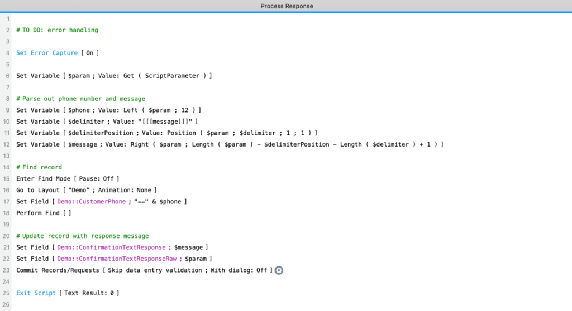
Task: Click the Set Variable $delimiter step
Action: point(107,122)
